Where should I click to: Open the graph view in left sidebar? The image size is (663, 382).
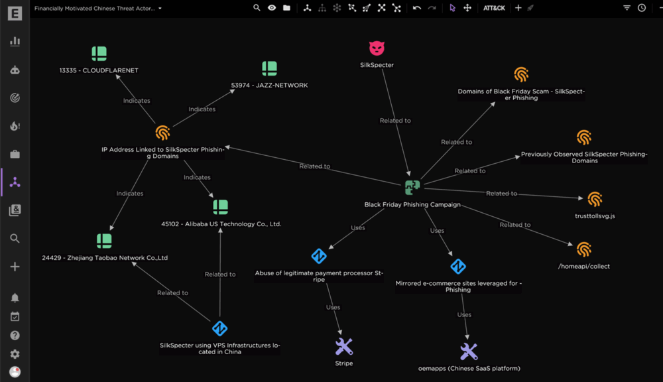coord(15,182)
